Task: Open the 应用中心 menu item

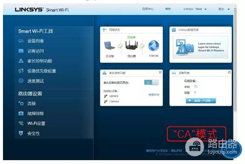Action: coord(148,9)
